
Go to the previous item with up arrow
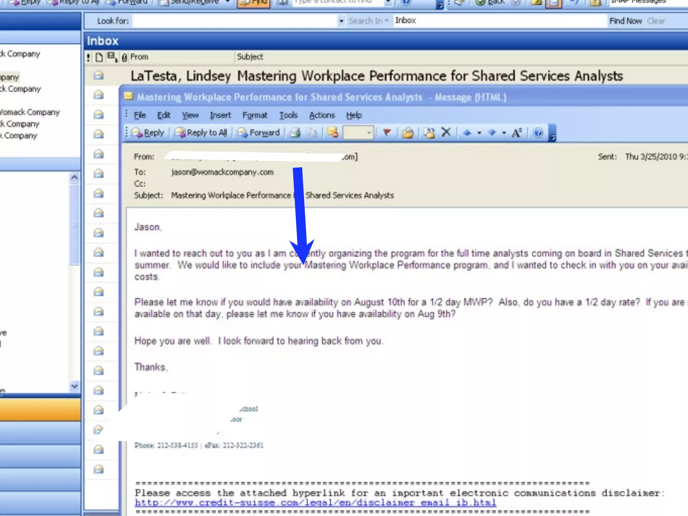point(467,133)
